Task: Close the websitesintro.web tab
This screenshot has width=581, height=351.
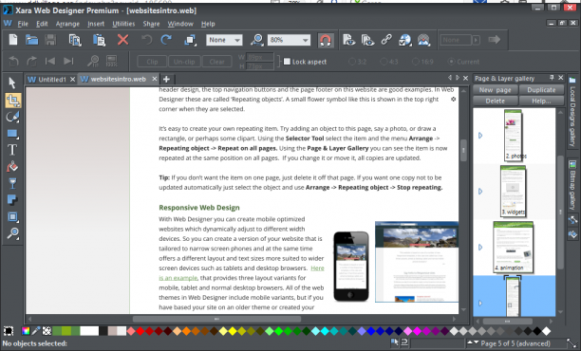Action: 154,79
